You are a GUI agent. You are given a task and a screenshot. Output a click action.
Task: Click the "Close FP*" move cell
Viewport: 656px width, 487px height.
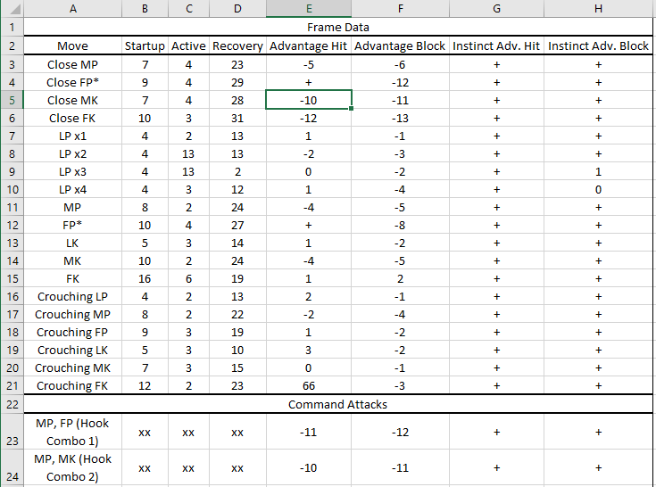click(72, 82)
